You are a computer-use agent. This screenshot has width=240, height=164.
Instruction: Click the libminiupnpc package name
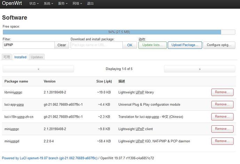click(13, 92)
